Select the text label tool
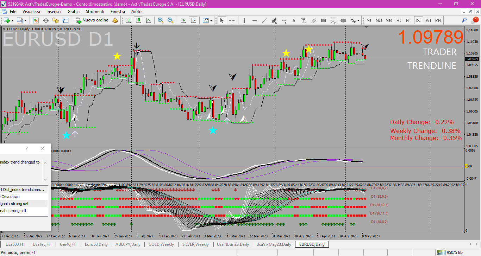The height and width of the screenshot is (256, 481). tap(304, 20)
